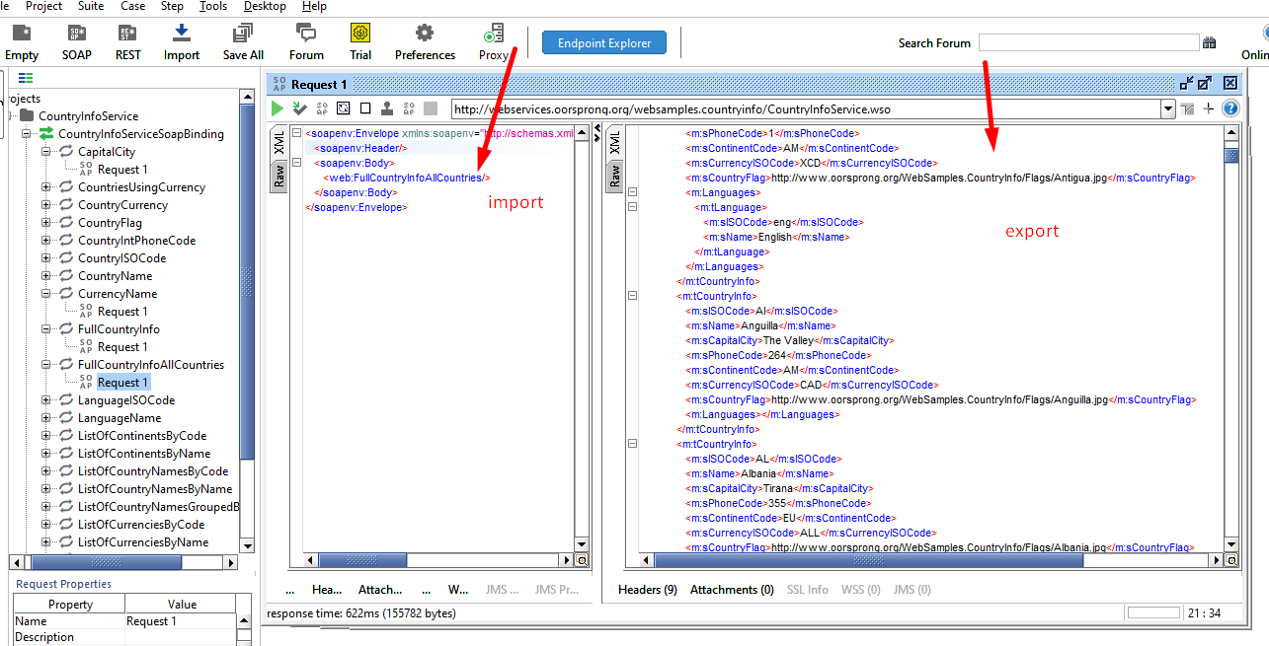Open the Tools menu
This screenshot has height=646, width=1269.
click(212, 6)
